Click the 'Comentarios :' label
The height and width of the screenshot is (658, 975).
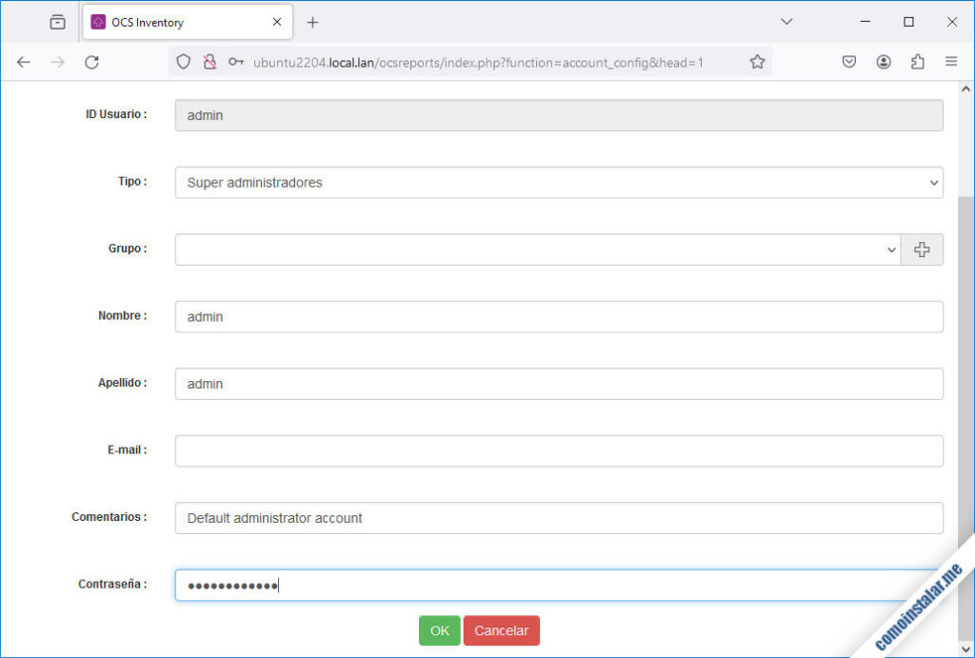click(109, 517)
